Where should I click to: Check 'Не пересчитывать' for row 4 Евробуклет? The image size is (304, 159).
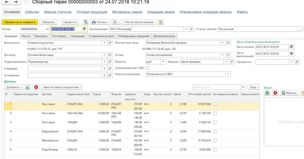pos(215,132)
